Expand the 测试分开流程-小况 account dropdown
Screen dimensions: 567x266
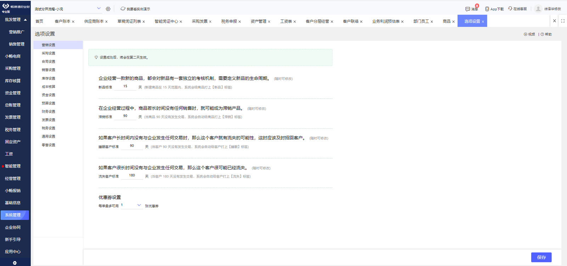99,9
